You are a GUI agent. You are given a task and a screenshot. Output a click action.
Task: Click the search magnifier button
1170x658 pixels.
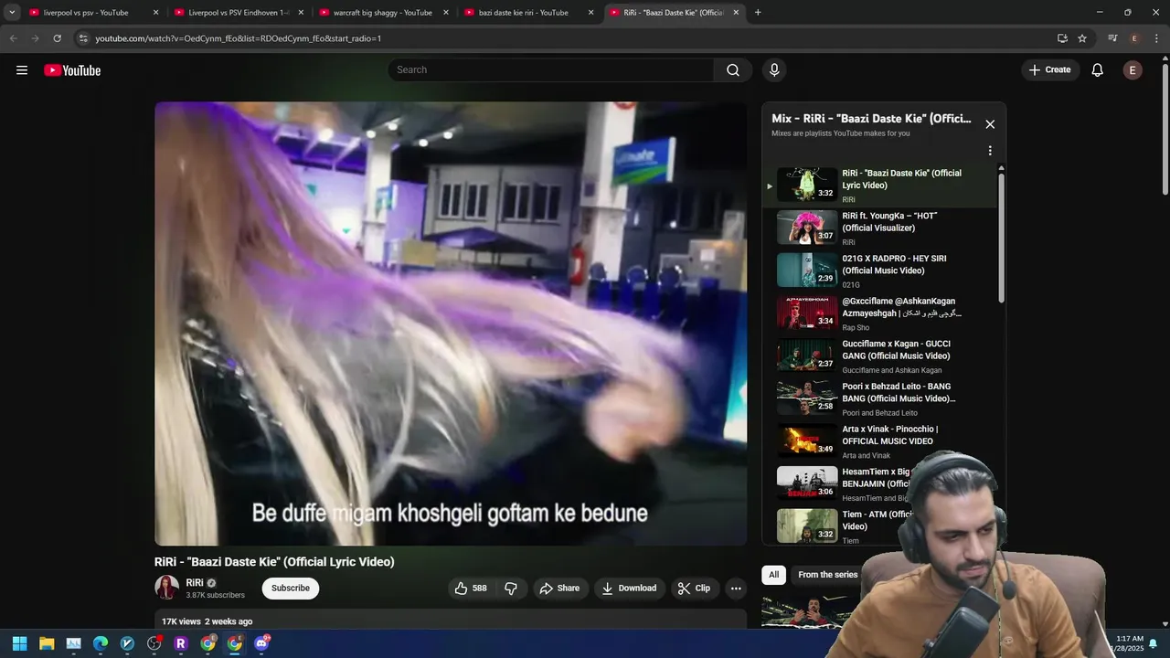pos(733,70)
